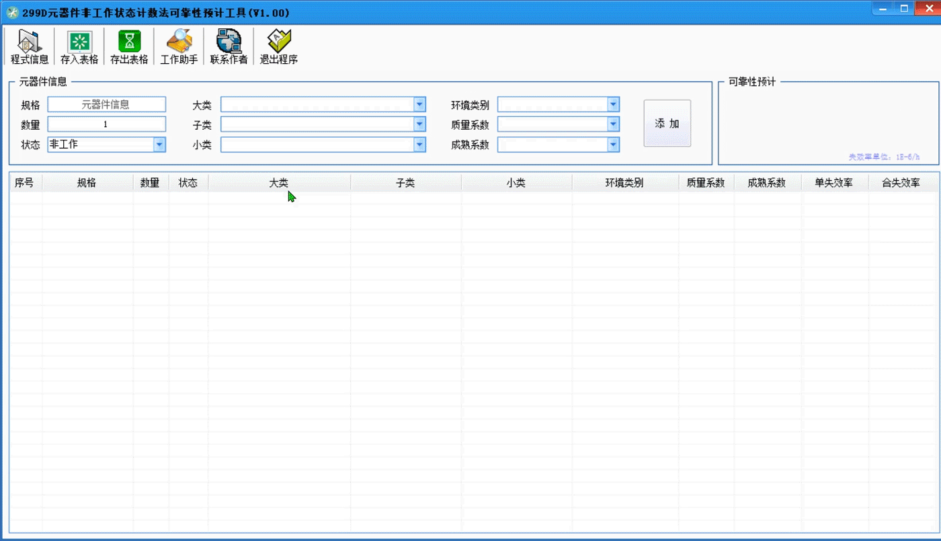Image resolution: width=941 pixels, height=541 pixels.
Task: Open the 大类 main category dropdown
Action: coord(419,104)
